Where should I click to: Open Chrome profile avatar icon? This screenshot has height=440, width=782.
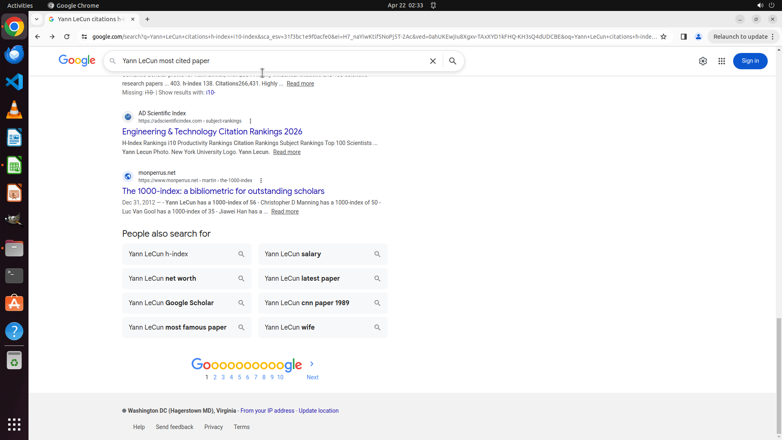[x=698, y=37]
